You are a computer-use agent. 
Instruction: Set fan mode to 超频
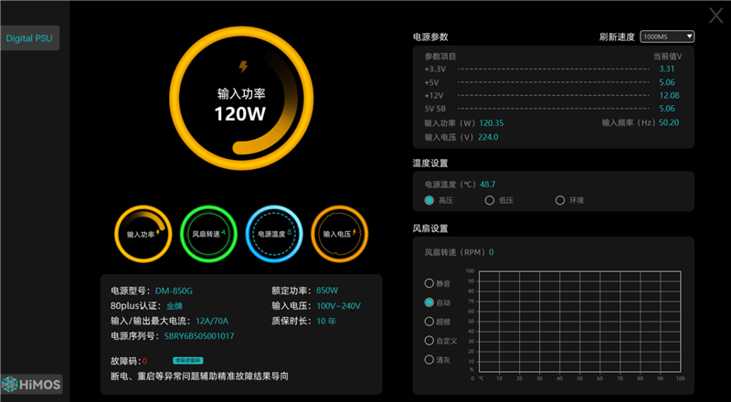pos(429,322)
